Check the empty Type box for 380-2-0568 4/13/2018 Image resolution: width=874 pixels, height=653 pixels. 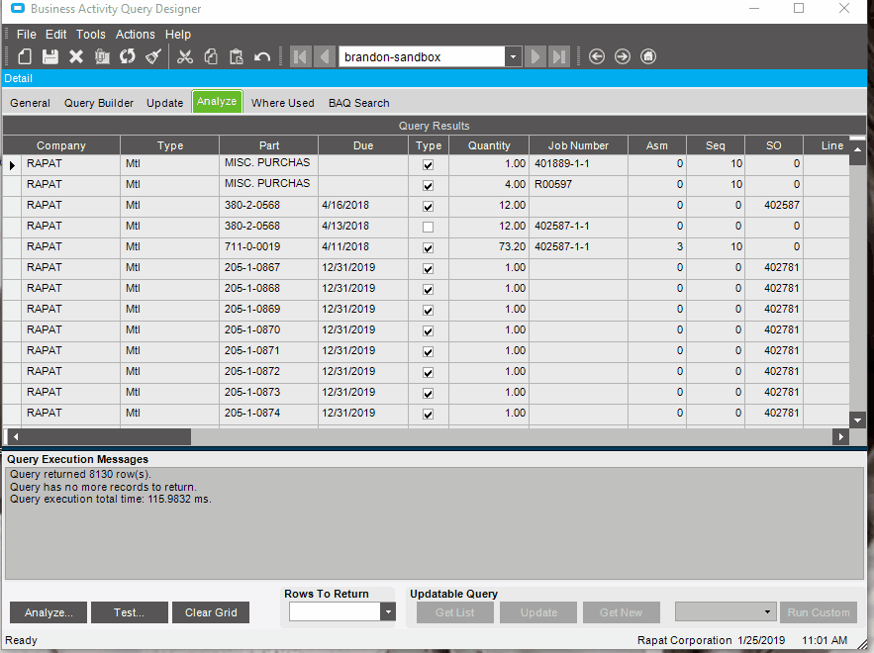click(x=428, y=227)
